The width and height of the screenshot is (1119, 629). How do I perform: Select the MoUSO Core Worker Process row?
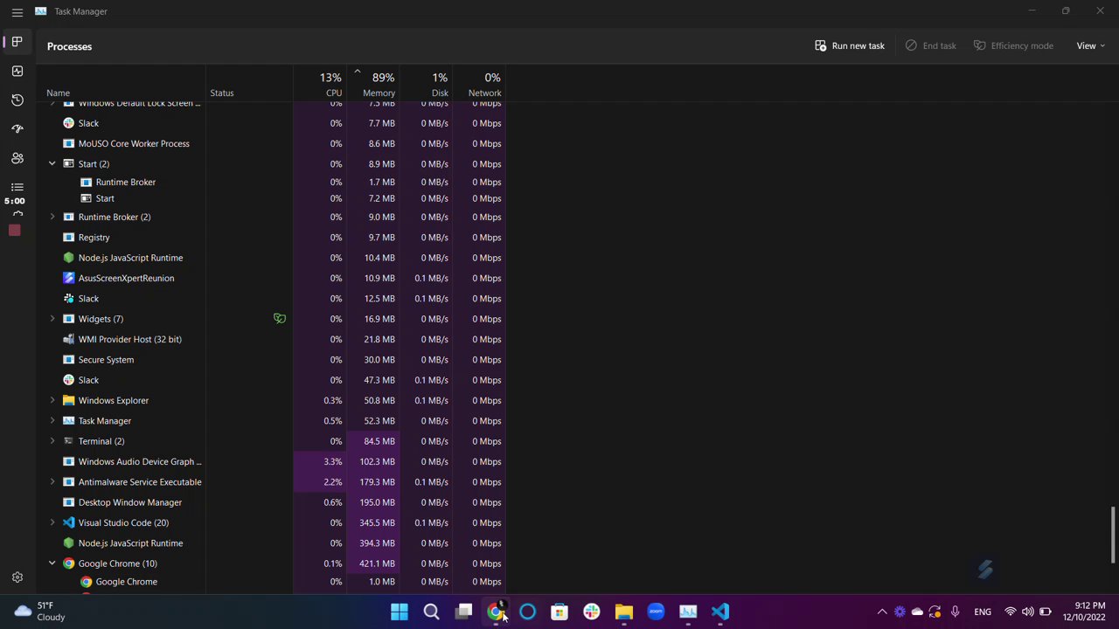tap(270, 143)
